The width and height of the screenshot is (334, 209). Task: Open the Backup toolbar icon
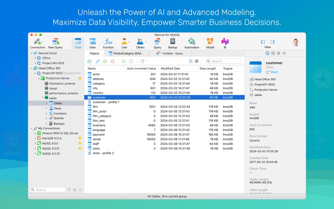pos(173,43)
